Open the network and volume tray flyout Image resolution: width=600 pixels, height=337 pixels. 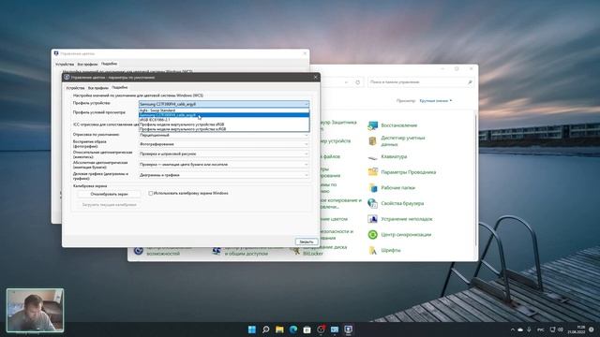point(556,330)
